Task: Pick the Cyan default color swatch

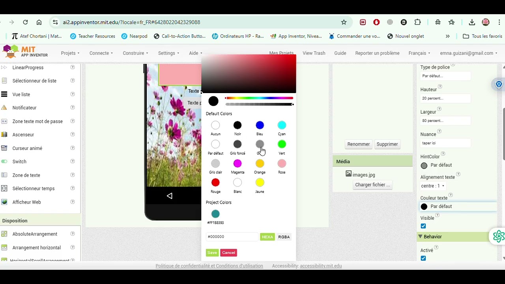Action: [x=282, y=125]
